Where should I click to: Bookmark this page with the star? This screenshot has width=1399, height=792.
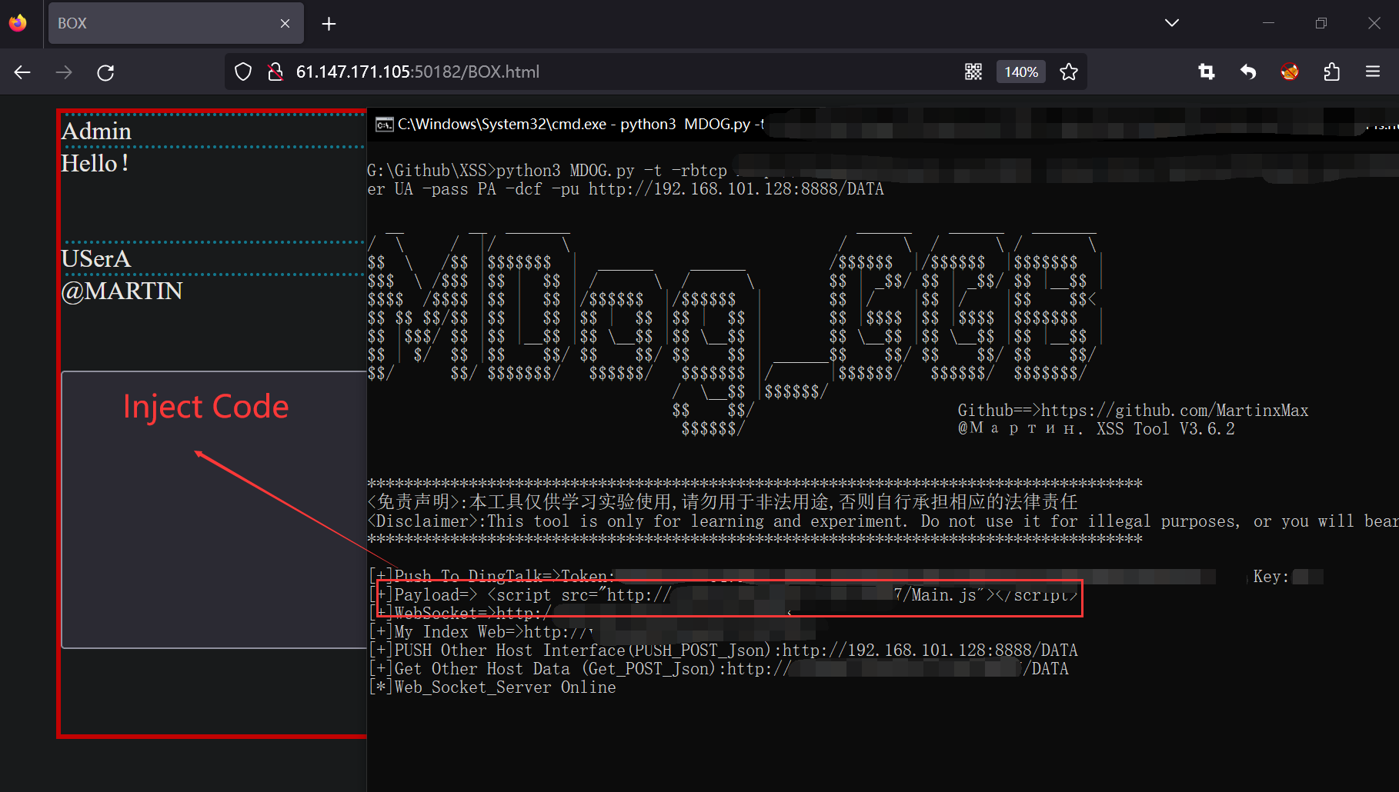point(1069,72)
